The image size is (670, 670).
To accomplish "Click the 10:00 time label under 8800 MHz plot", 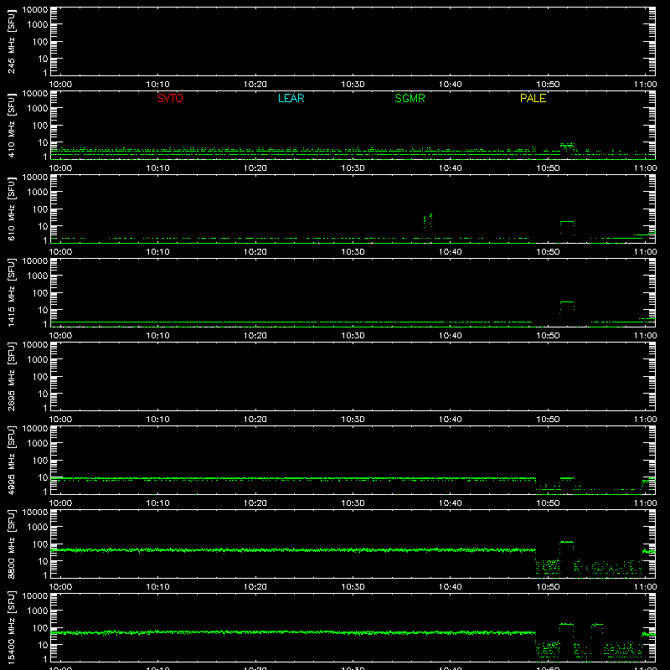I will [60, 587].
